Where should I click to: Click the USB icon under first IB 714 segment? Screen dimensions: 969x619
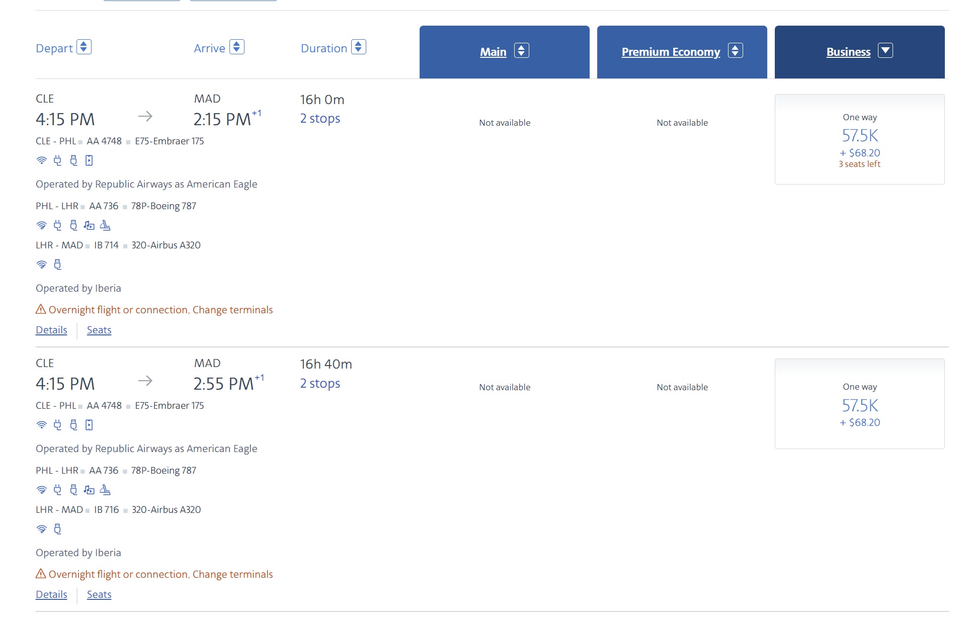57,264
